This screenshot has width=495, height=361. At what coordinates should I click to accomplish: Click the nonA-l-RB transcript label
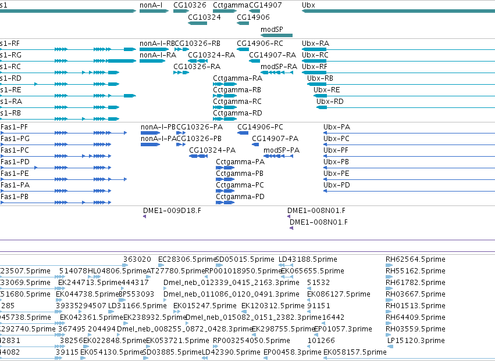point(157,43)
